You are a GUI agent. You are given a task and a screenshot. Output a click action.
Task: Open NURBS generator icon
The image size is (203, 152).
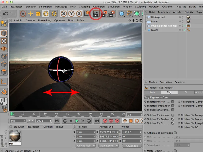[x=137, y=14]
